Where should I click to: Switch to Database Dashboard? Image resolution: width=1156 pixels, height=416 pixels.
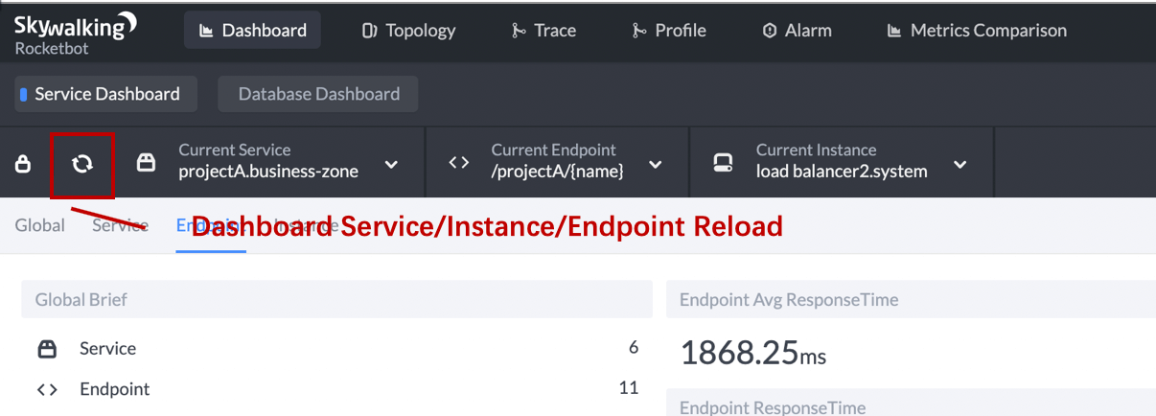coord(318,94)
